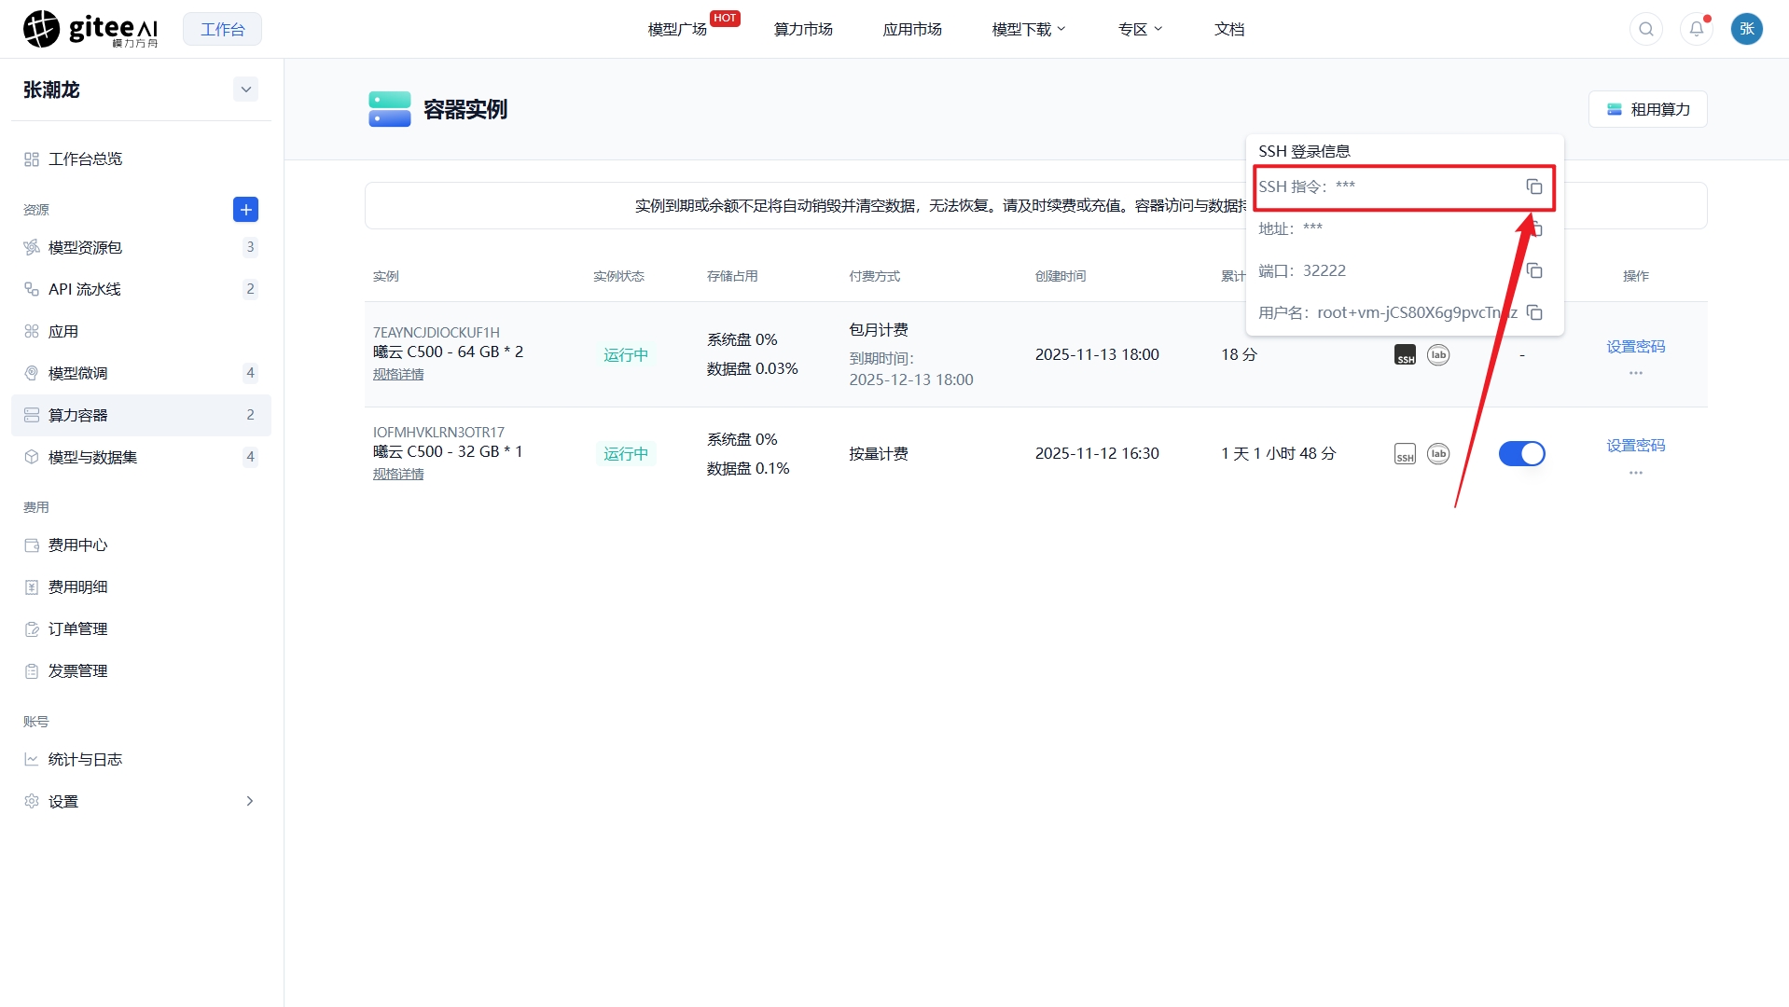Click the Gitee AI logo
1789x1007 pixels.
pos(90,29)
